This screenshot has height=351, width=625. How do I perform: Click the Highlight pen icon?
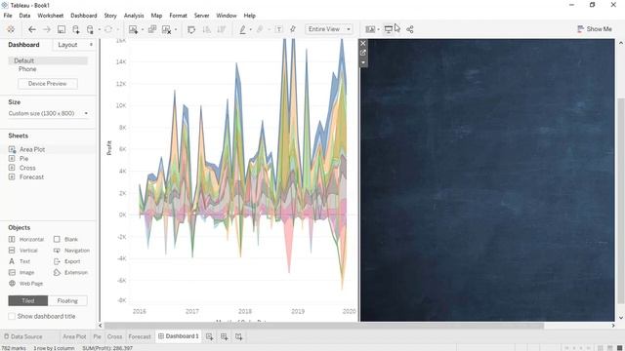(242, 29)
